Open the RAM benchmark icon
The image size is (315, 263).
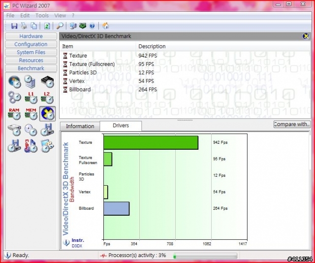(x=14, y=114)
